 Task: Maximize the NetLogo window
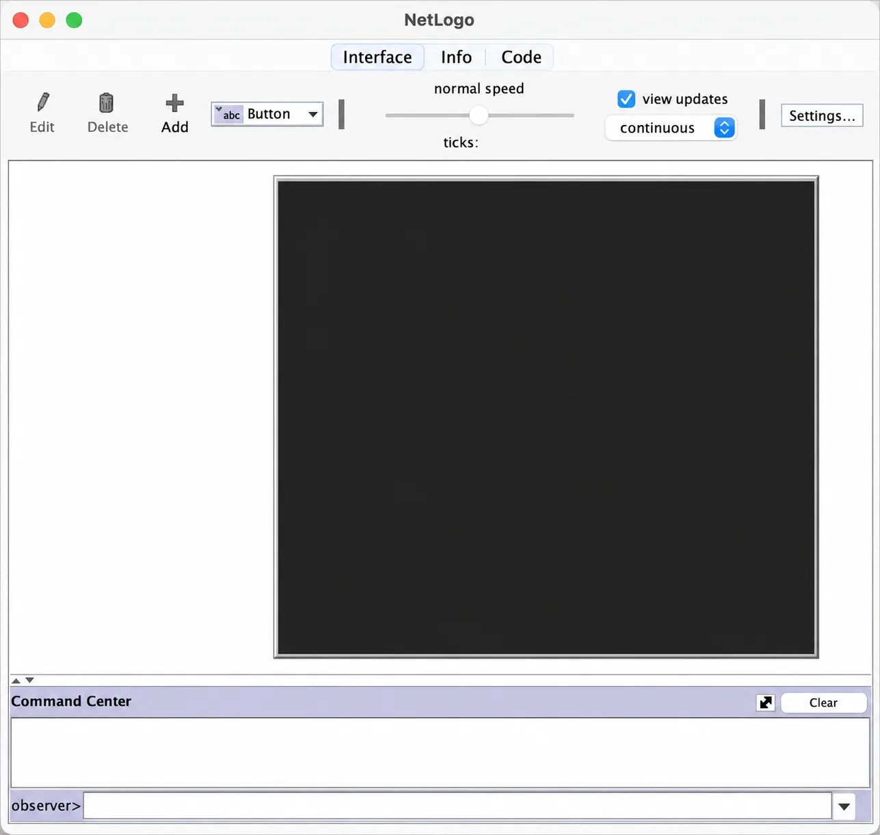74,20
